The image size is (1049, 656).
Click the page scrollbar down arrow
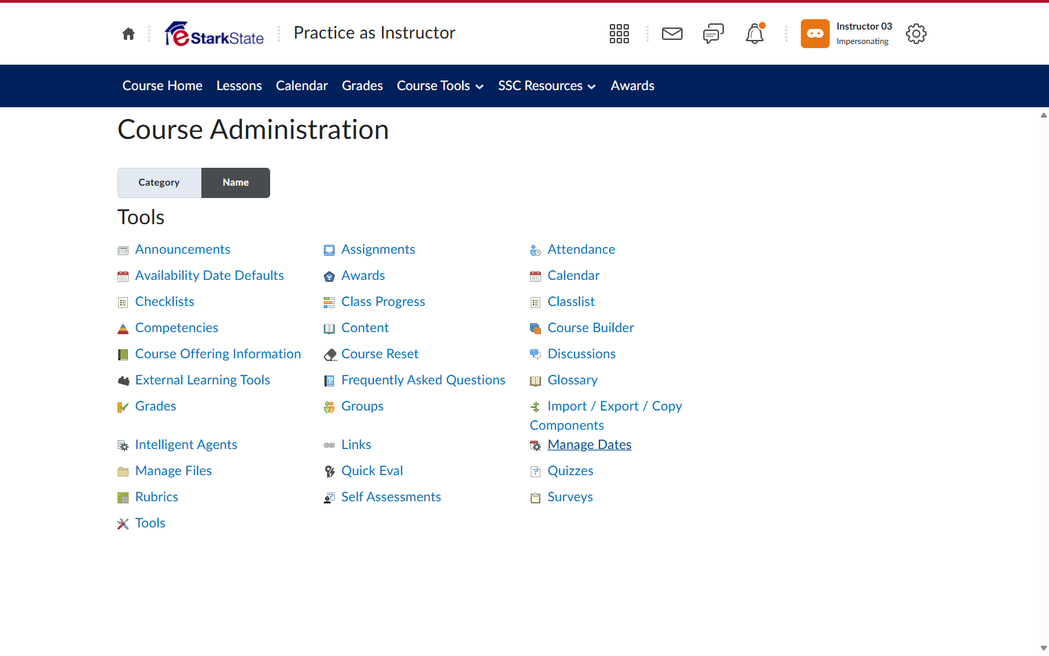[x=1044, y=648]
